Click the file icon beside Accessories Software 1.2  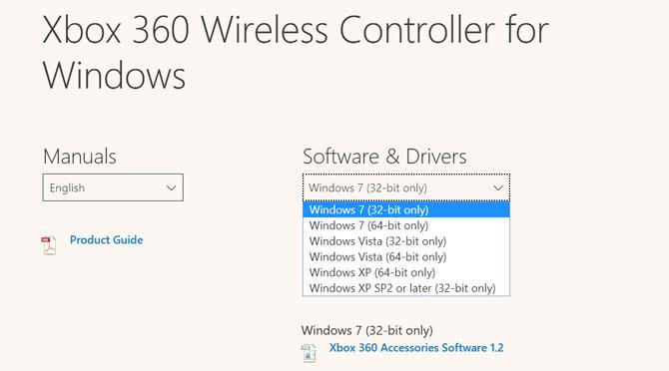(x=309, y=353)
